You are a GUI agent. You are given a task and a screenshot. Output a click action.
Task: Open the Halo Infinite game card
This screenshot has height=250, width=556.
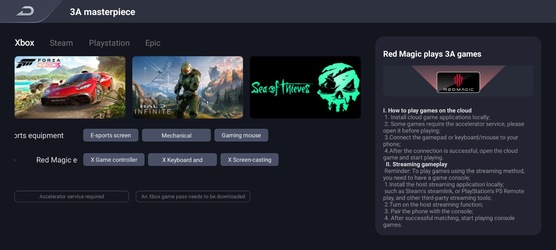[188, 87]
